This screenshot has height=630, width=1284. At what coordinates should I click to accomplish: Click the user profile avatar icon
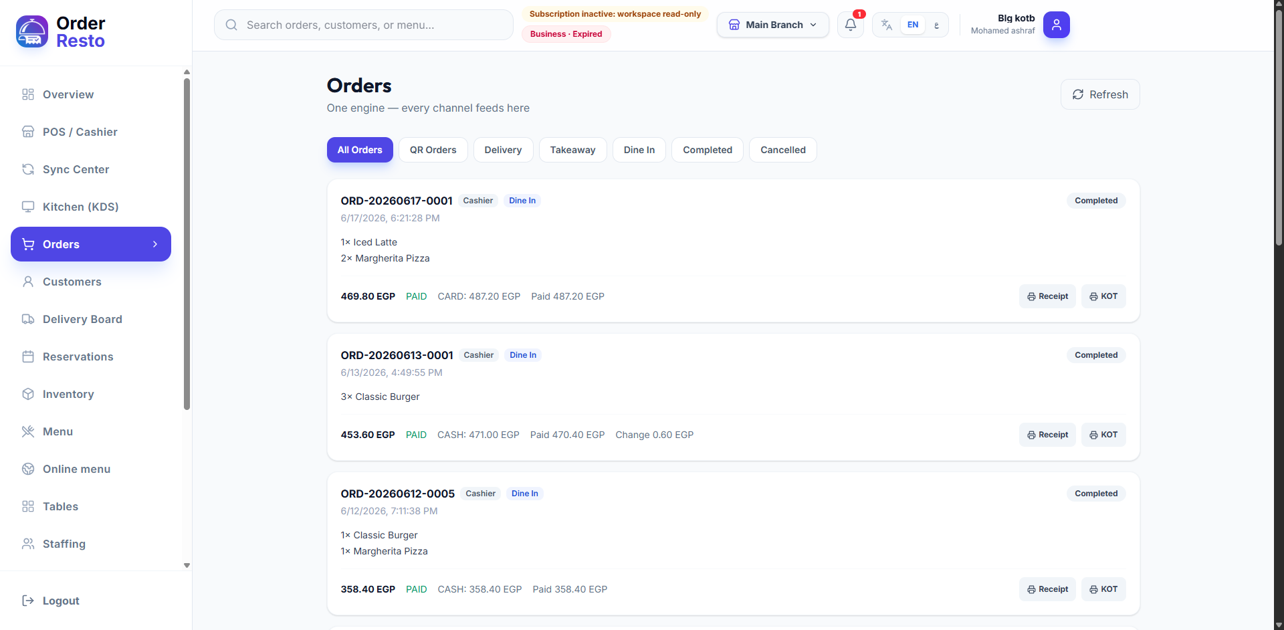pos(1057,25)
